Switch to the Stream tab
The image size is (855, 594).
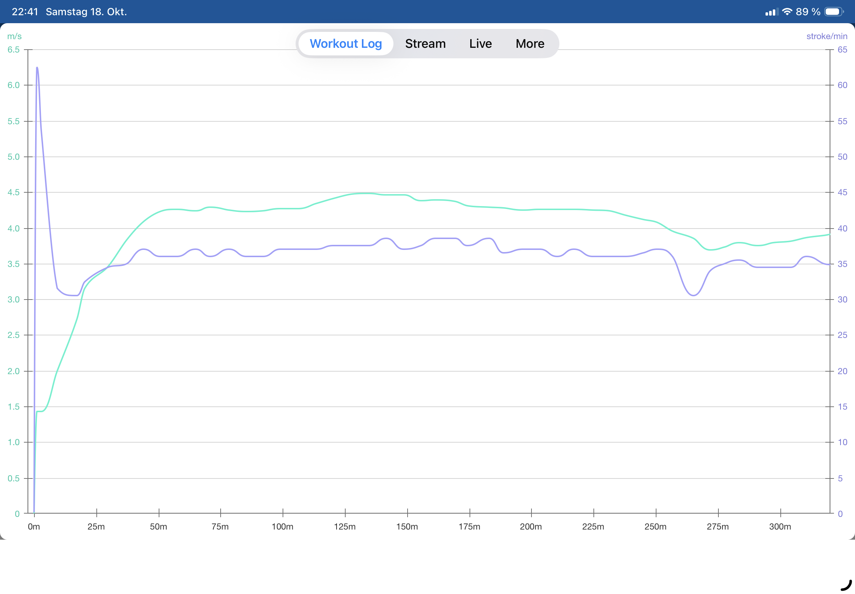click(x=425, y=43)
